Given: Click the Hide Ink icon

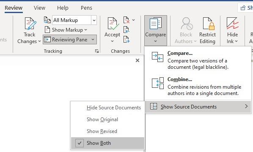Looking at the screenshot, I should pos(233,23).
